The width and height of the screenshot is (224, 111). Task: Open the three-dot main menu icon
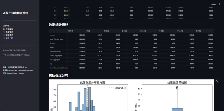pyautogui.click(x=220, y=4)
